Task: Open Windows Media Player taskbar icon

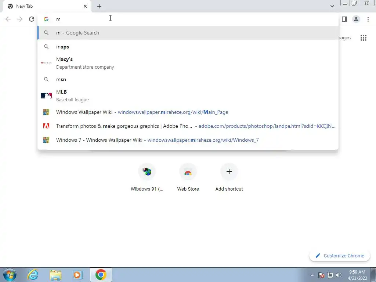Action: pos(77,275)
